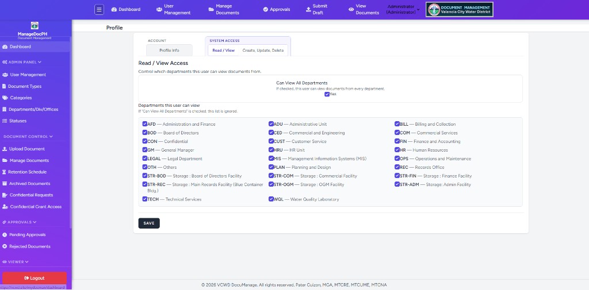Click the Valencia City Water District banner logo
The image size is (589, 290).
click(460, 9)
